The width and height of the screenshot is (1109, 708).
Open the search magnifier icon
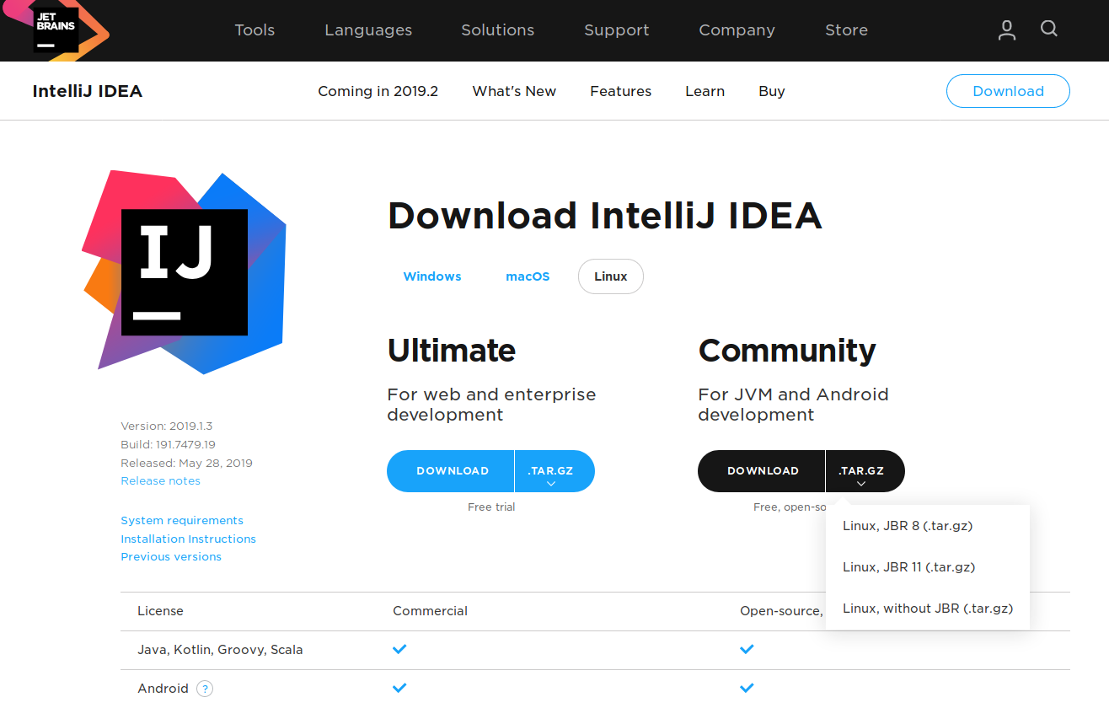pos(1049,29)
